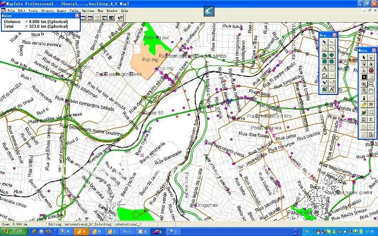
Task: Click the Drogamax map label
Action: tap(207, 205)
